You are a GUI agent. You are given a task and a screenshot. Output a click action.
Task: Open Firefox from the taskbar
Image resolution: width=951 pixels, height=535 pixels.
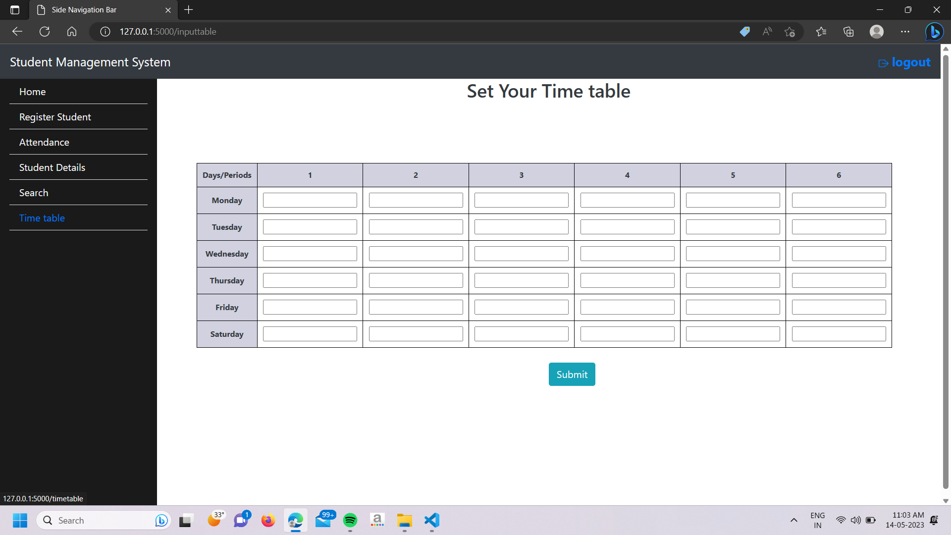click(268, 520)
